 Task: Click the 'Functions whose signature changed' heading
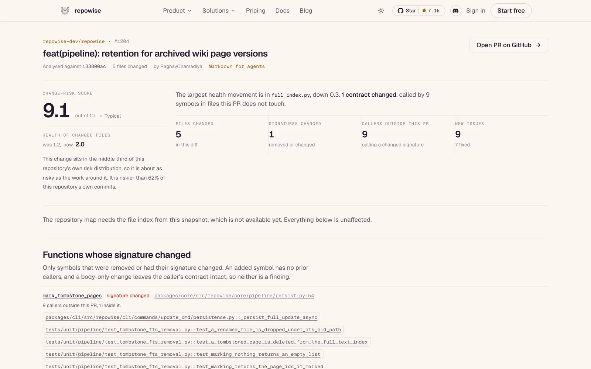point(117,255)
